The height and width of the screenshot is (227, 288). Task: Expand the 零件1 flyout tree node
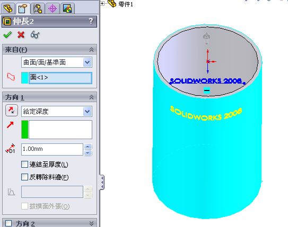tap(102, 3)
